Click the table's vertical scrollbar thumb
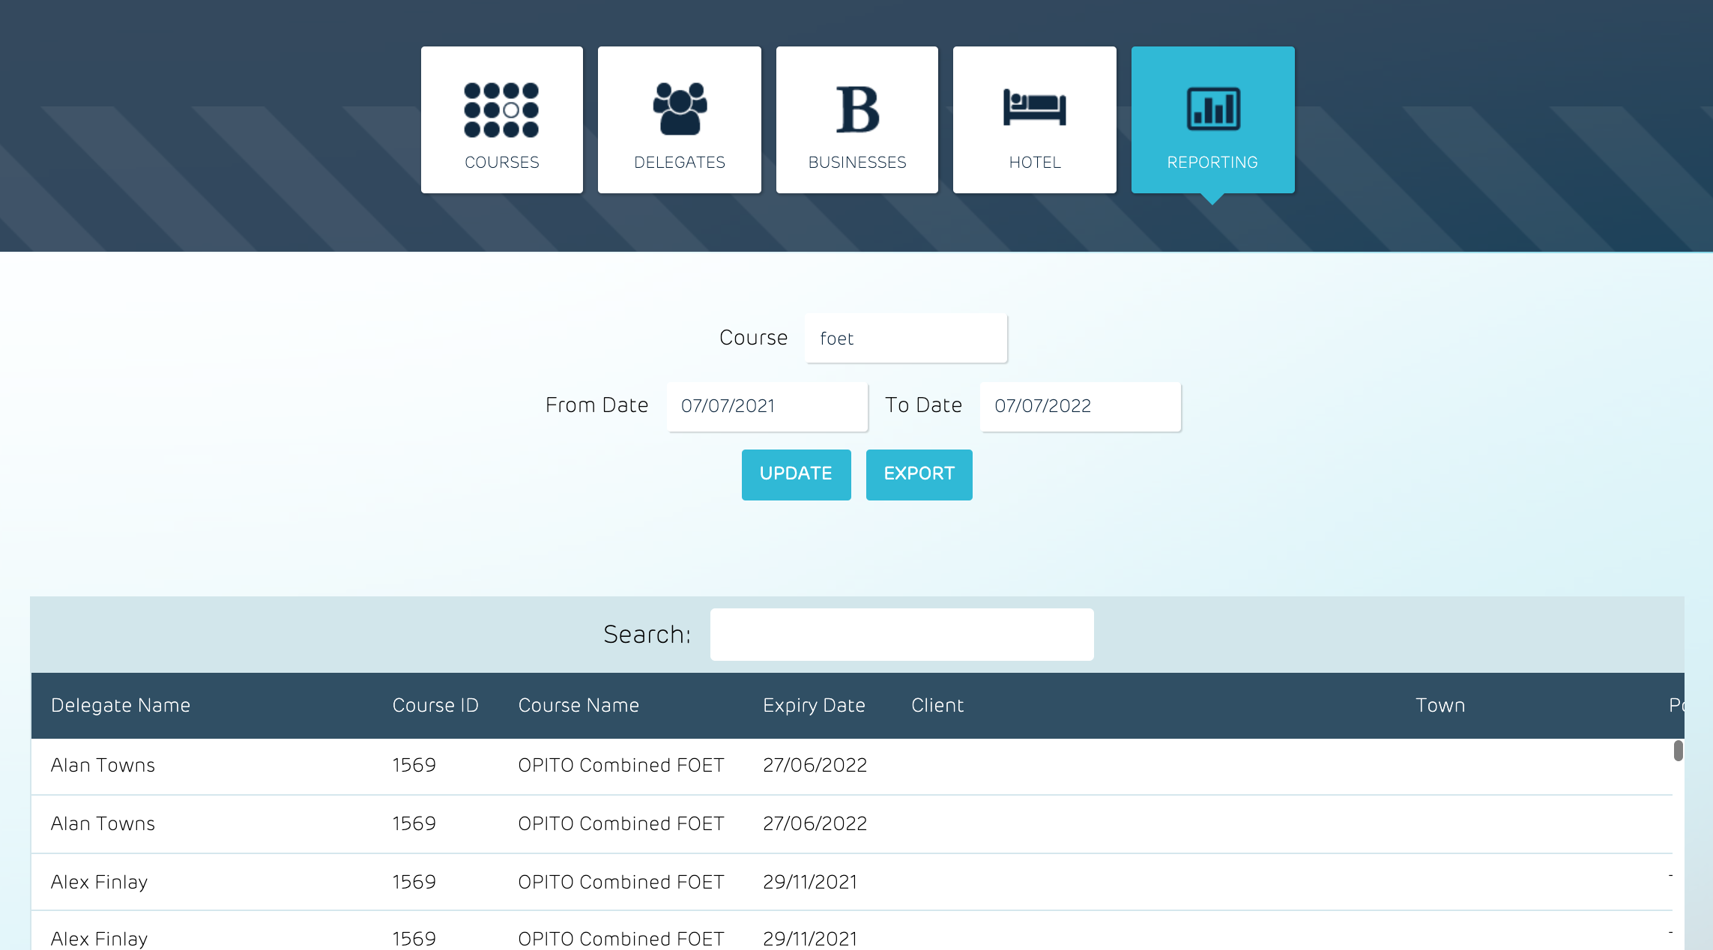1713x950 pixels. 1678,750
